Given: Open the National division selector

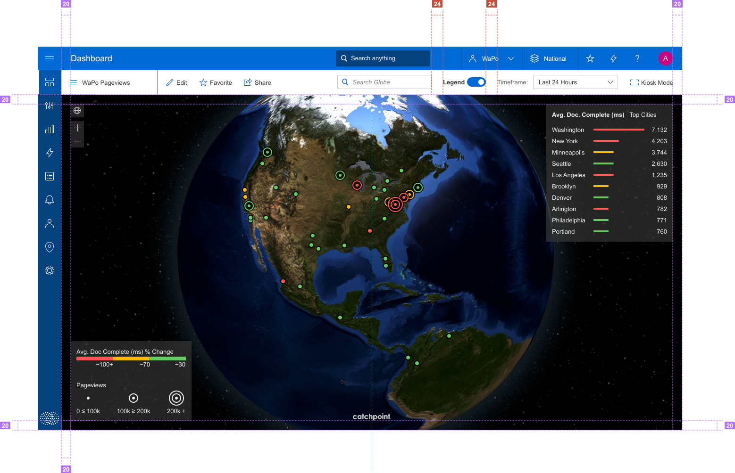Looking at the screenshot, I should pyautogui.click(x=548, y=58).
